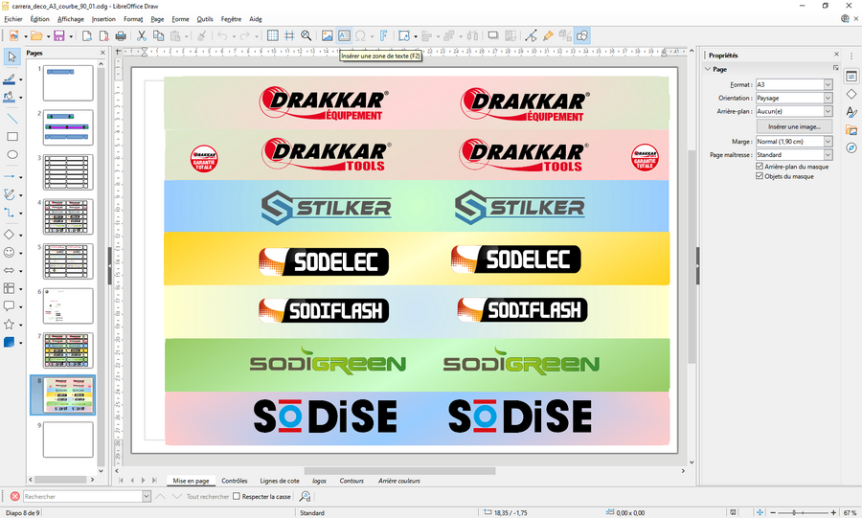Open the Rechercher search history dropdown

tap(147, 497)
